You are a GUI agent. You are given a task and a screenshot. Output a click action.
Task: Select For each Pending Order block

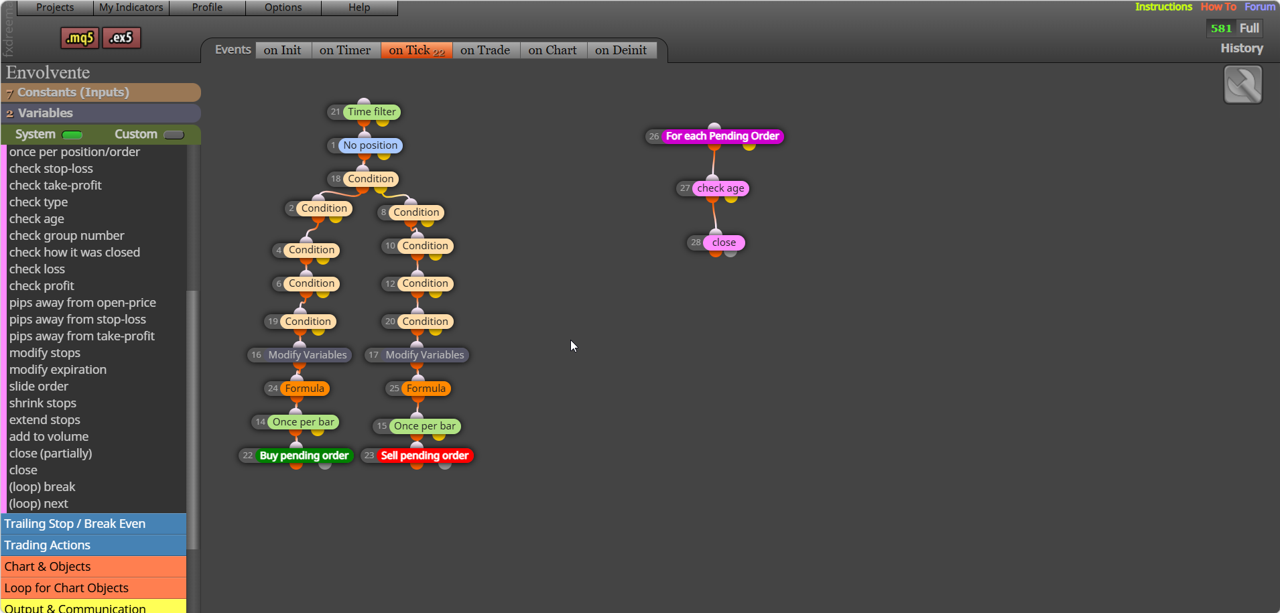point(722,136)
